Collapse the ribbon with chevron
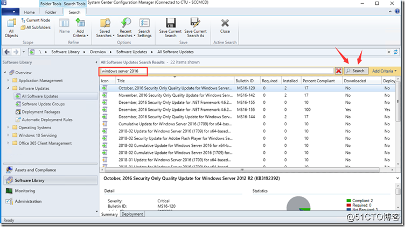 (390, 12)
